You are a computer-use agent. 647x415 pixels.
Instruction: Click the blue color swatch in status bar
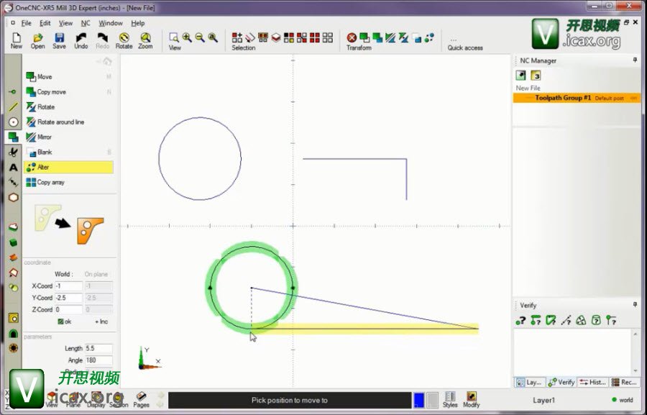click(x=418, y=400)
